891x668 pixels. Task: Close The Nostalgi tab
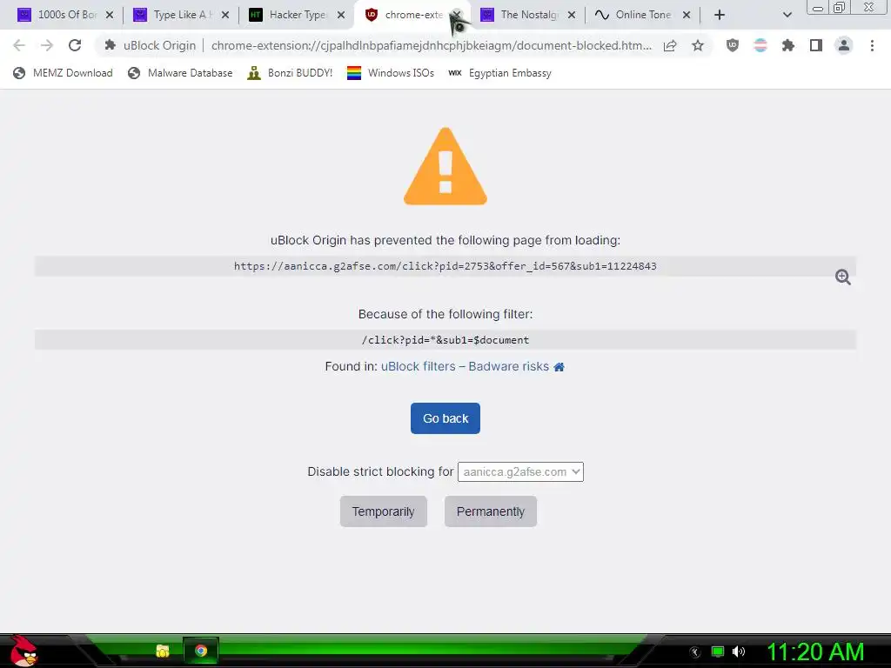(x=572, y=15)
